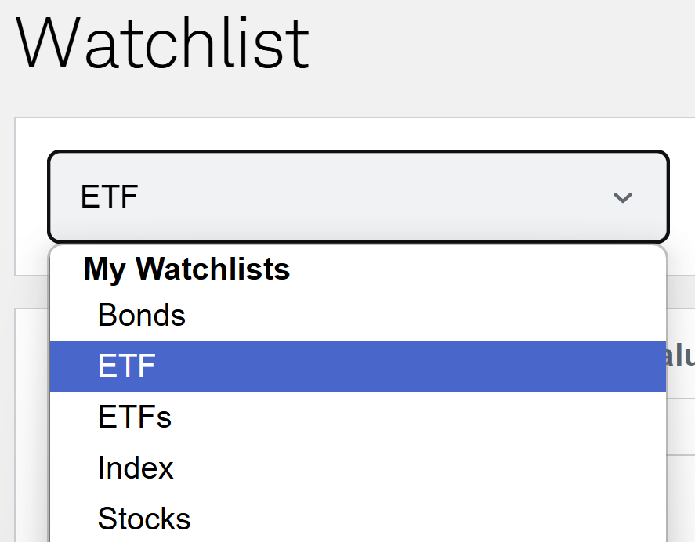Click the selected ETF text in combo box
This screenshot has height=542, width=695.
[x=109, y=197]
